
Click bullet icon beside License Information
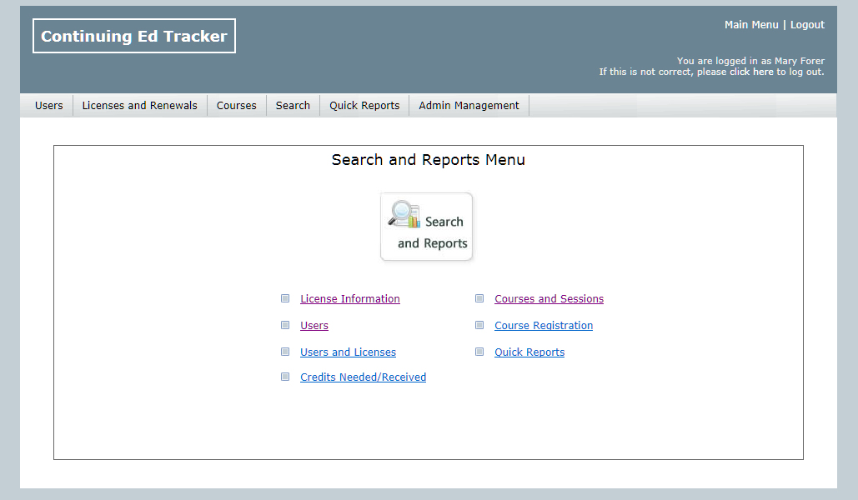point(285,298)
